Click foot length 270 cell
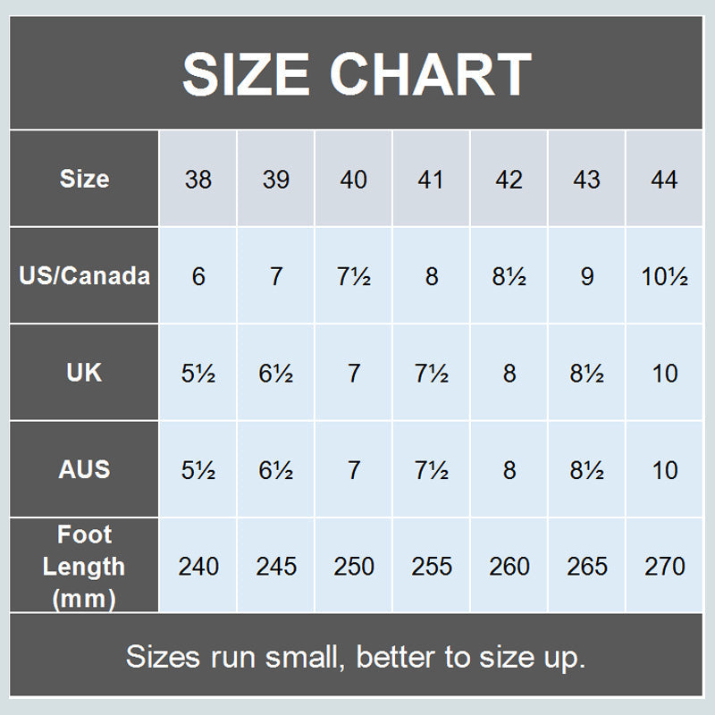 pos(664,567)
